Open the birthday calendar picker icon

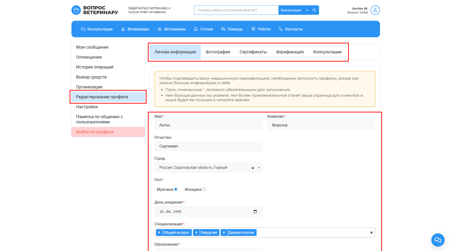pyautogui.click(x=255, y=212)
